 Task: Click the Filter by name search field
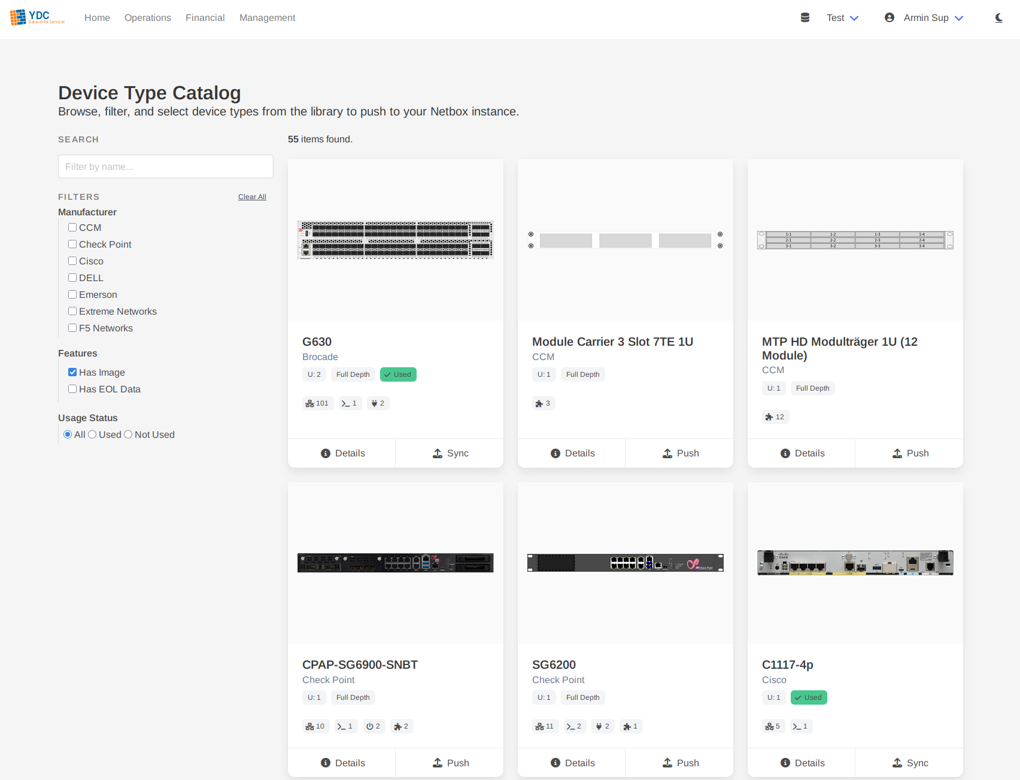(166, 166)
